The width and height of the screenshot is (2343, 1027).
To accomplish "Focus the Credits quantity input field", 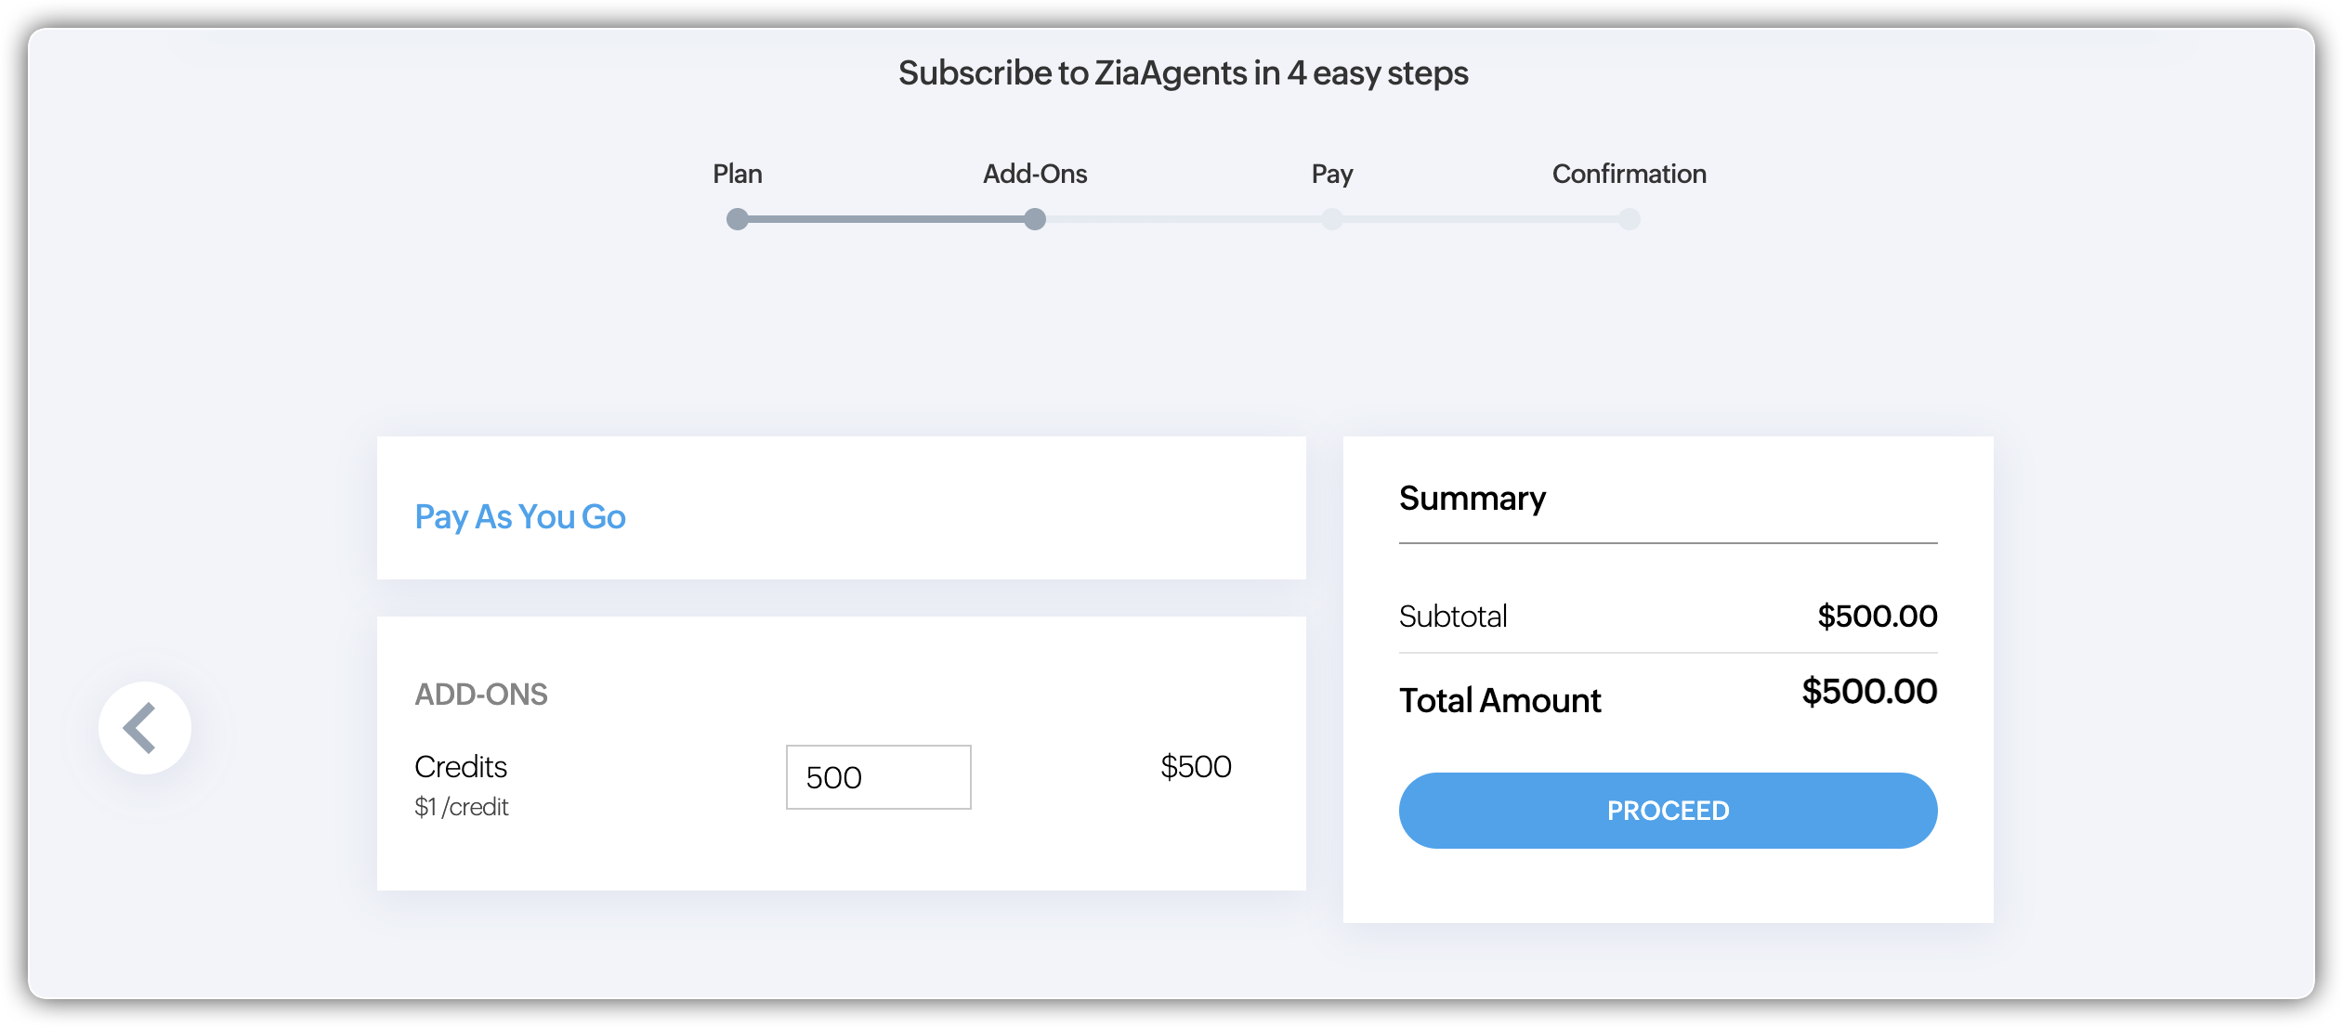I will point(878,777).
